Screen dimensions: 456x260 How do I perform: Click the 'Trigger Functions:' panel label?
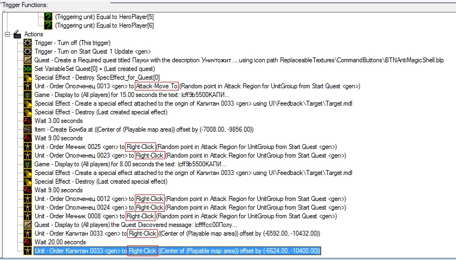tap(25, 5)
